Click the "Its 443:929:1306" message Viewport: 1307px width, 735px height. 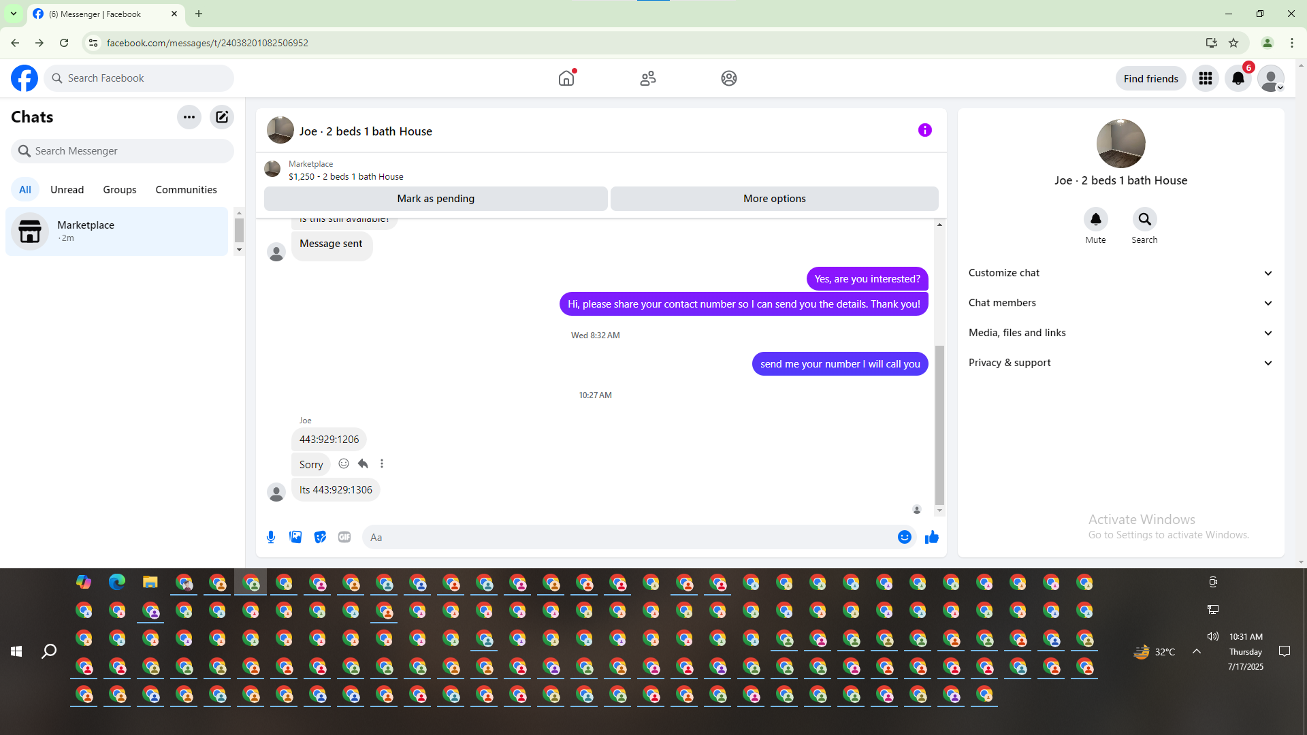point(336,490)
